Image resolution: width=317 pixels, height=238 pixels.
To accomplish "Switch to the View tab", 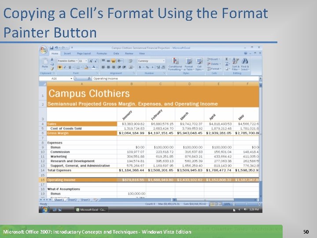I will pyautogui.click(x=142, y=54).
